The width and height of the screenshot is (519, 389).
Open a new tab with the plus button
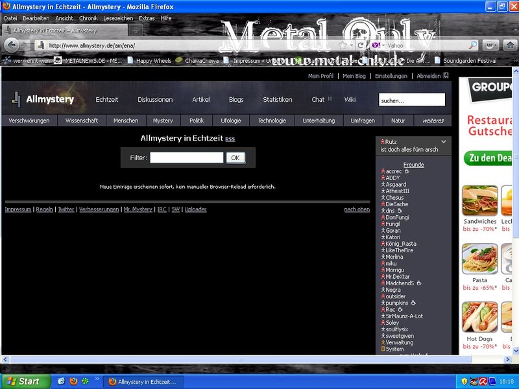[x=136, y=30]
